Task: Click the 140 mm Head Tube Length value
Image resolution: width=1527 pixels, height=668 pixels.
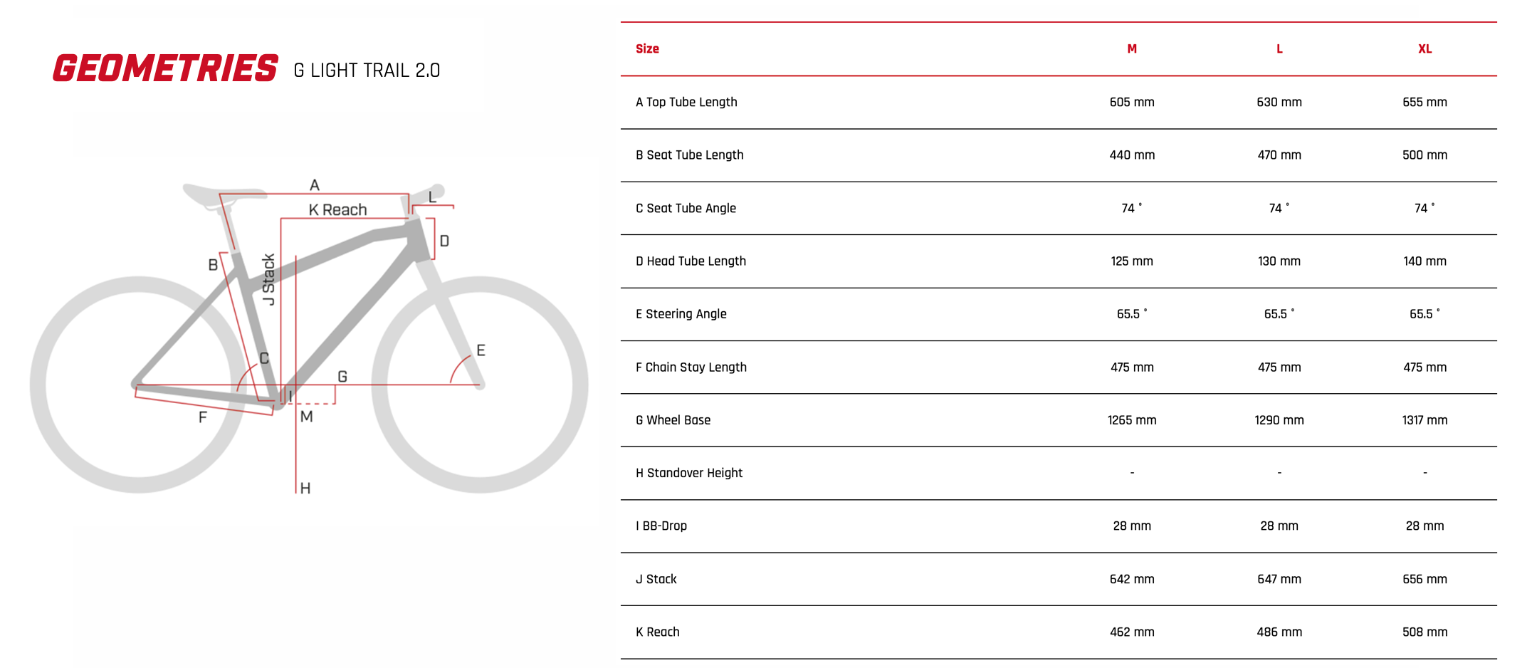Action: (1424, 261)
